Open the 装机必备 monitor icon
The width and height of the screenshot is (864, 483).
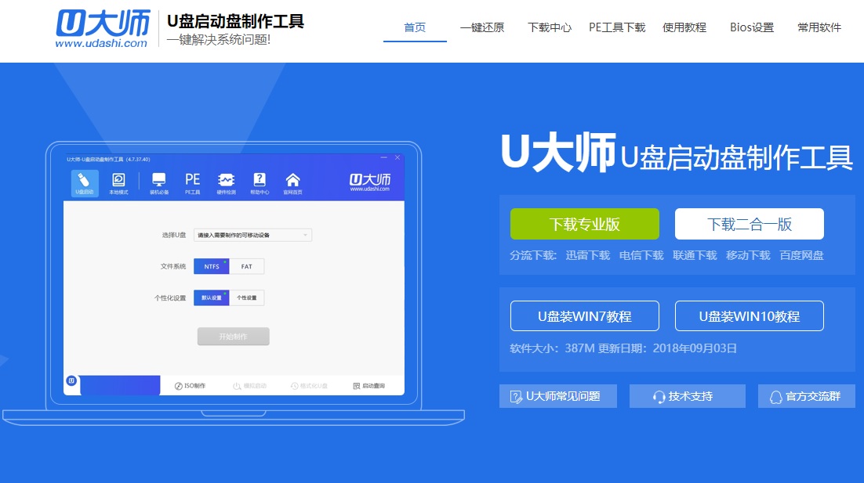158,183
